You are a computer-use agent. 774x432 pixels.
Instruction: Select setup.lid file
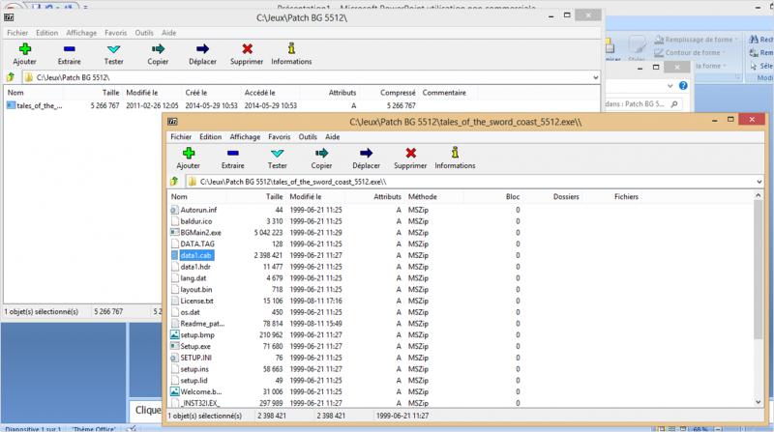[193, 380]
